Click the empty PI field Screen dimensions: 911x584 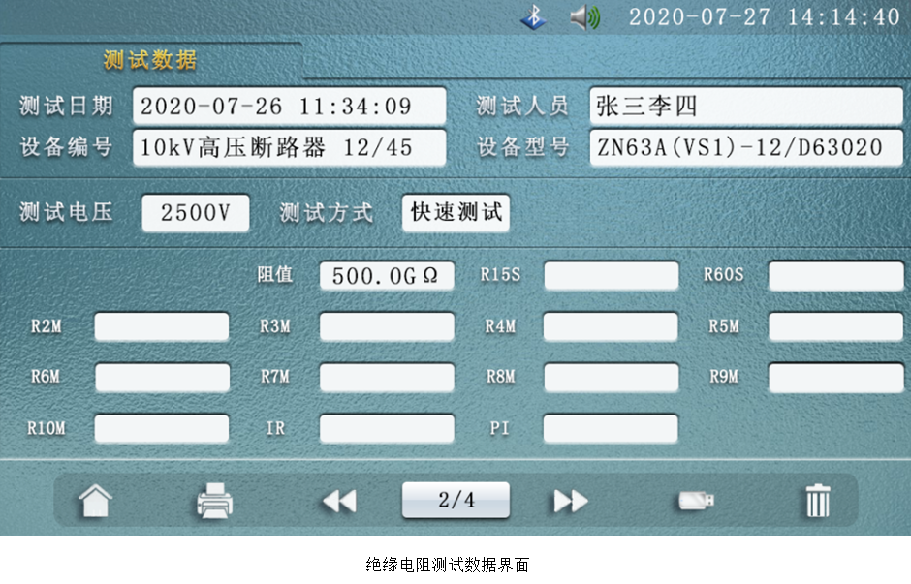coord(611,428)
